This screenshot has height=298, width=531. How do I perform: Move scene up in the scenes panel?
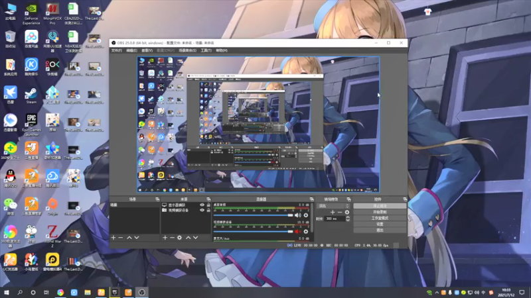coord(129,238)
